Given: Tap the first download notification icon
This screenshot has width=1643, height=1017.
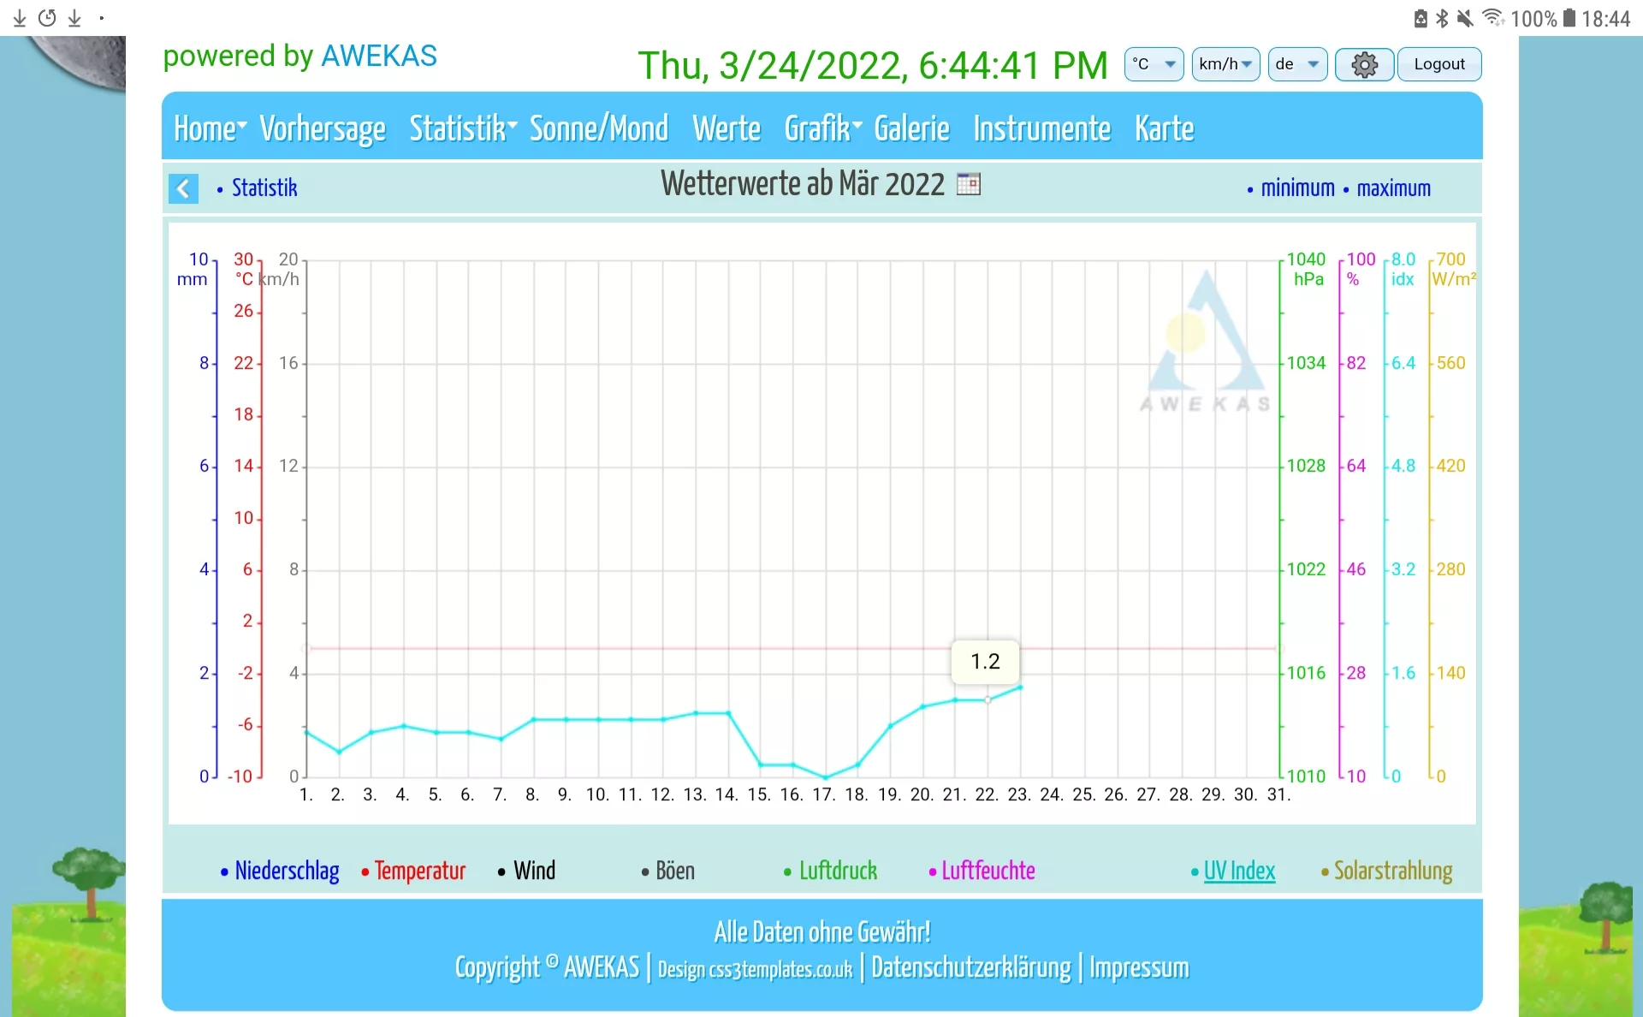Looking at the screenshot, I should click(x=20, y=18).
